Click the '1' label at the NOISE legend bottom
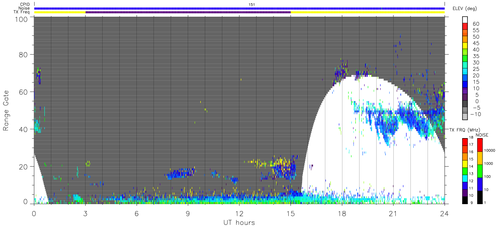500x231 pixels. coord(485,202)
